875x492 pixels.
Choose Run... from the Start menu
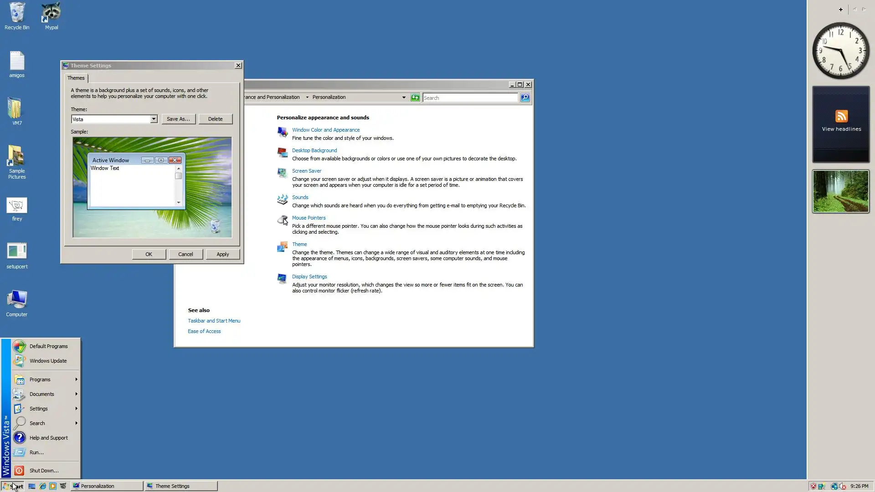[x=36, y=452]
